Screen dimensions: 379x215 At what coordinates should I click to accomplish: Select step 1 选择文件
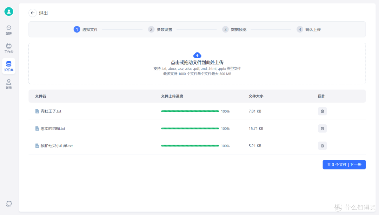pyautogui.click(x=86, y=29)
